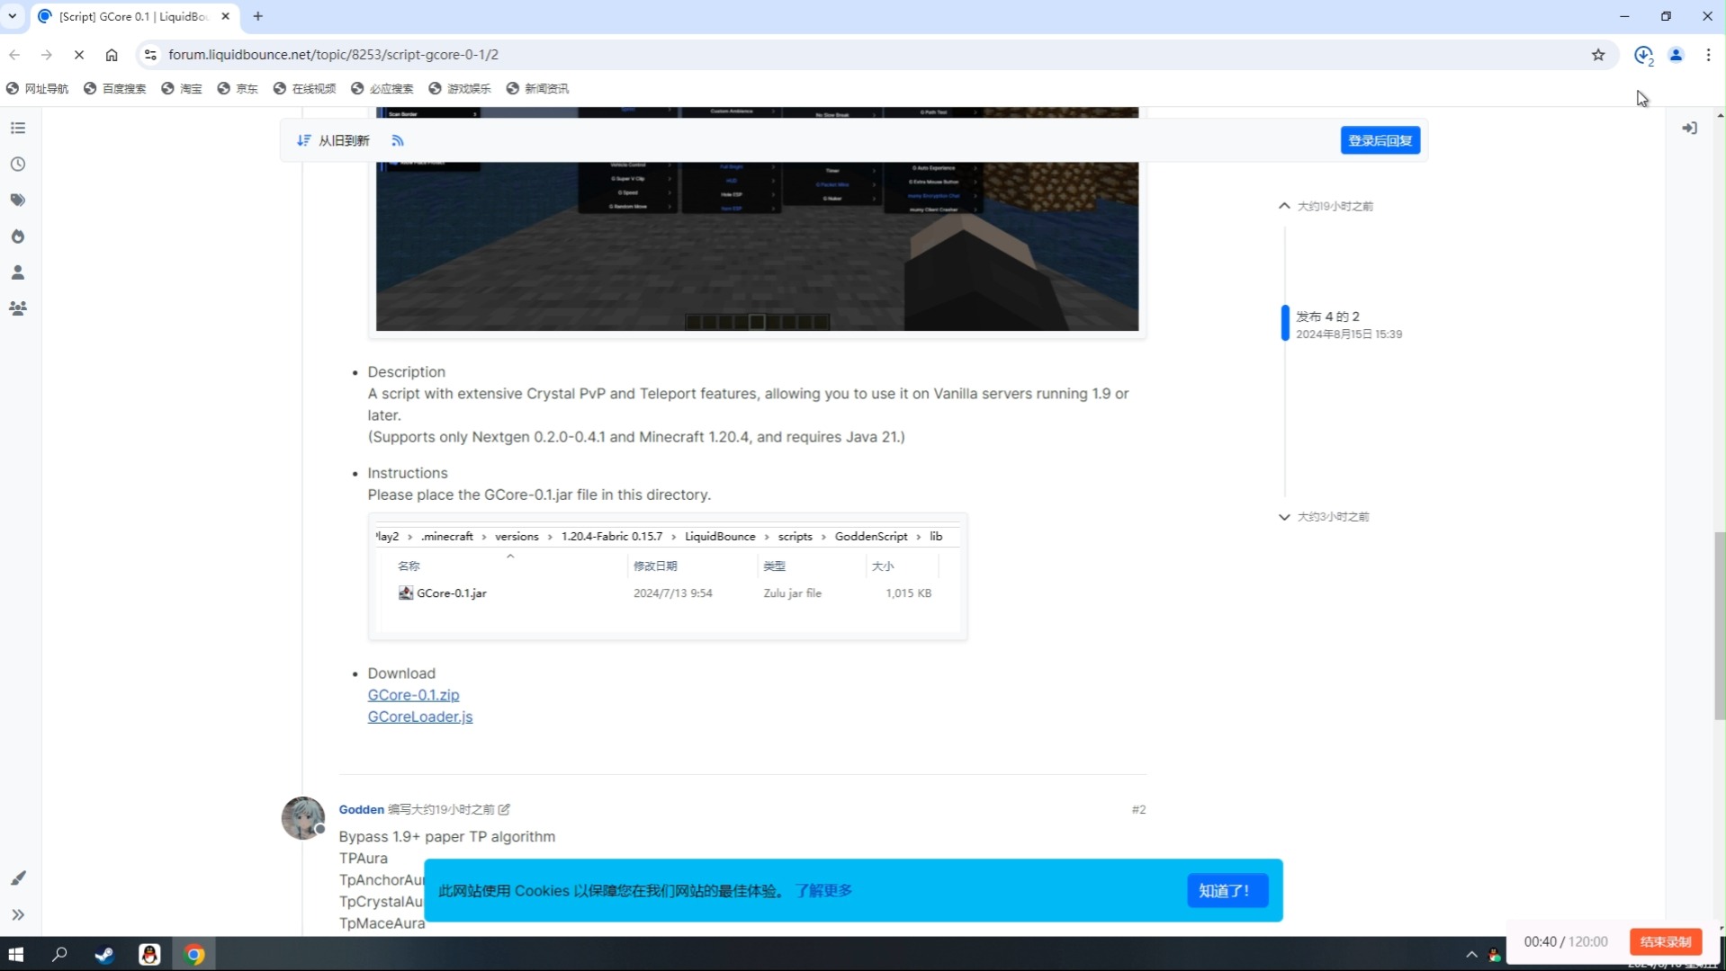
Task: Click the 登录后回复 button
Action: pos(1380,141)
